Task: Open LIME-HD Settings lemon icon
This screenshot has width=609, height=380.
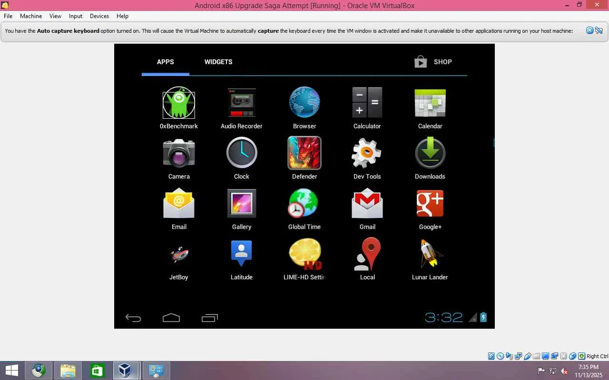Action: [305, 254]
